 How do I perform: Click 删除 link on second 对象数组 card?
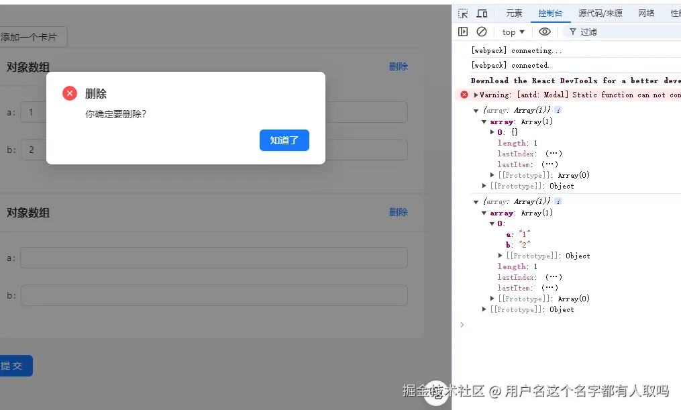point(399,212)
